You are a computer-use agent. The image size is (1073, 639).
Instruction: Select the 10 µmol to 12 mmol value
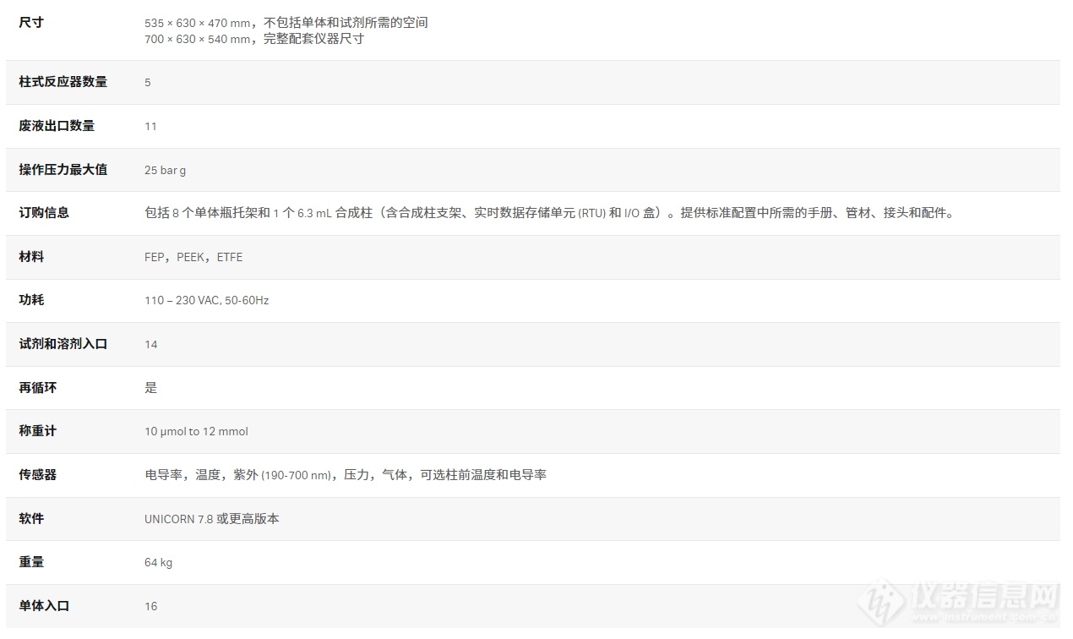click(x=196, y=431)
